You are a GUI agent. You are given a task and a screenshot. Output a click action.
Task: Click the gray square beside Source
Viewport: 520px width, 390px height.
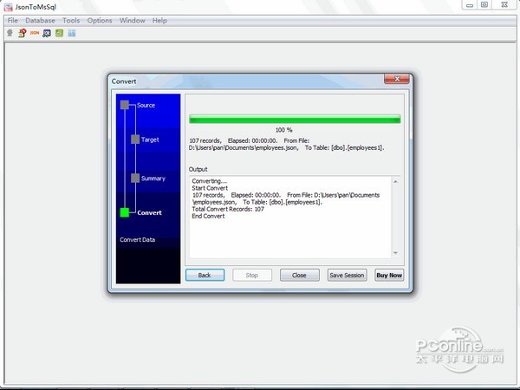[125, 105]
